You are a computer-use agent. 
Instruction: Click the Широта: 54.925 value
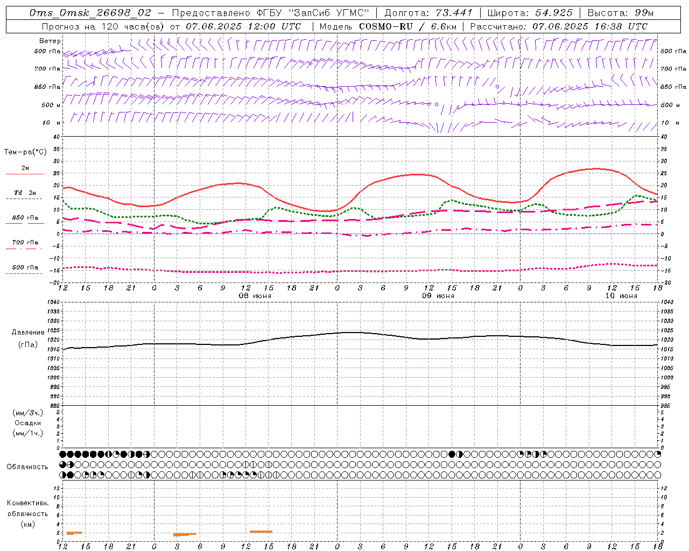click(x=530, y=13)
